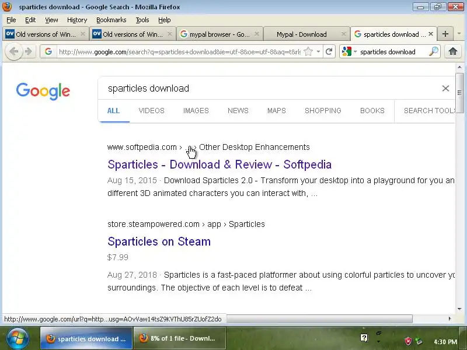Select the SHOPPING search filter
Image resolution: width=467 pixels, height=350 pixels.
[x=323, y=111]
